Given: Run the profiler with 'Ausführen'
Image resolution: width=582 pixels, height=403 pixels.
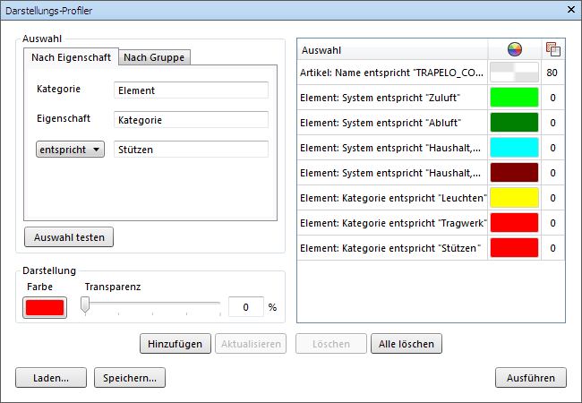Looking at the screenshot, I should [x=531, y=378].
